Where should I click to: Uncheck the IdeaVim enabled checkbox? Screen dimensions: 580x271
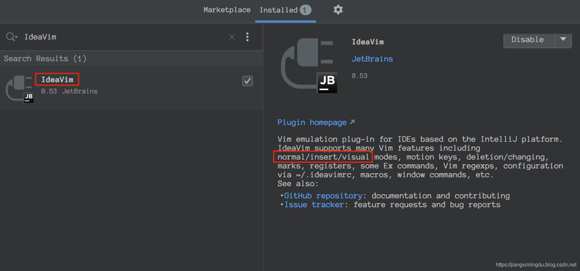[247, 81]
